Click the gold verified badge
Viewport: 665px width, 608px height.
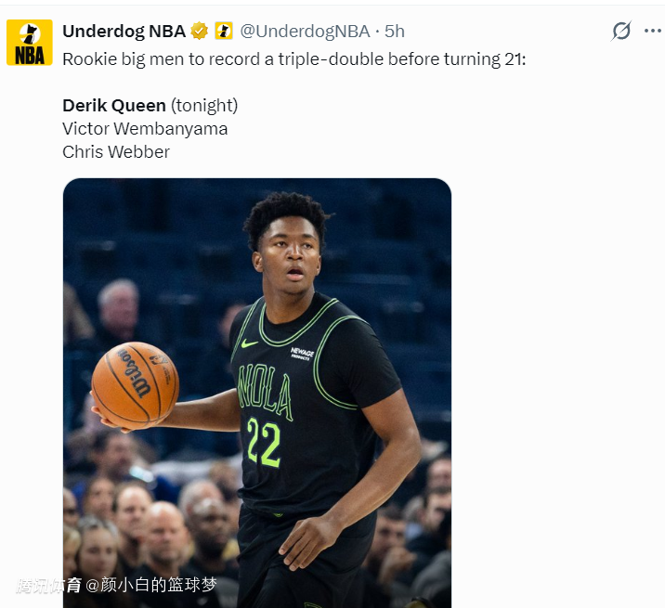pos(200,32)
